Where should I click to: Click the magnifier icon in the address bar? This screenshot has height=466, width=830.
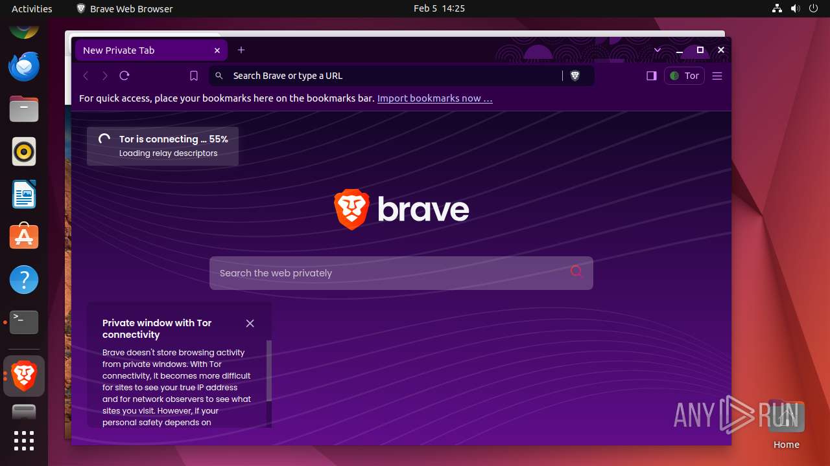click(219, 76)
